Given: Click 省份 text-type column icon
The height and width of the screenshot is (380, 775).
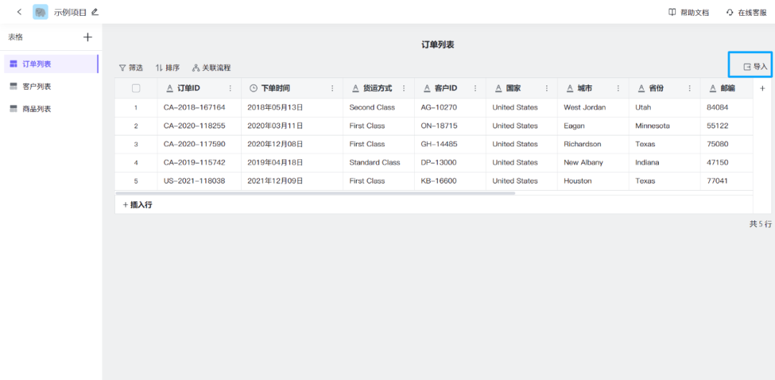Looking at the screenshot, I should [642, 88].
